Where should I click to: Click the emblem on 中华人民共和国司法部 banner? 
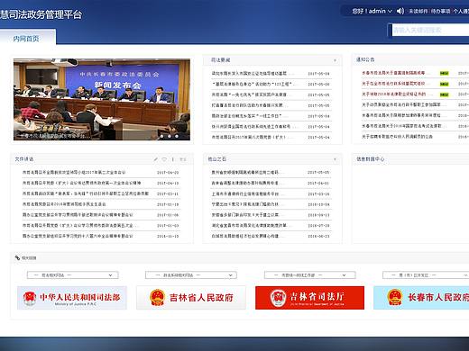pos(30,298)
